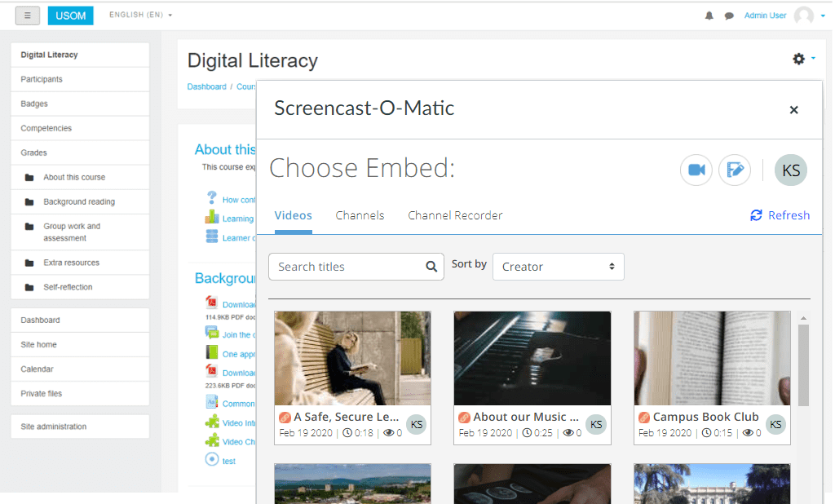Open the Sort by Creator dropdown

558,267
